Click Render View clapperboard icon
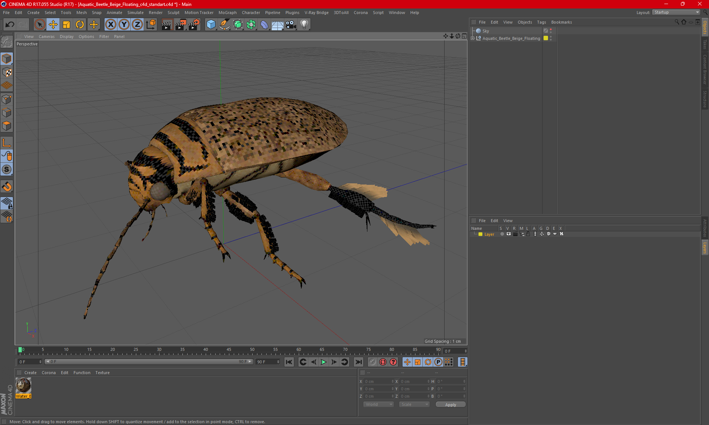 click(x=167, y=25)
